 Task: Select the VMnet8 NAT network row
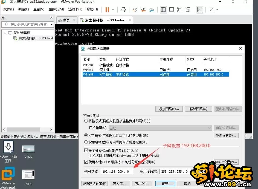pos(156,74)
